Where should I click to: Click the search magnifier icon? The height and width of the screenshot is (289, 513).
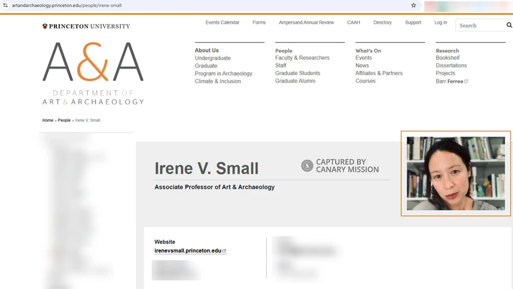509,25
